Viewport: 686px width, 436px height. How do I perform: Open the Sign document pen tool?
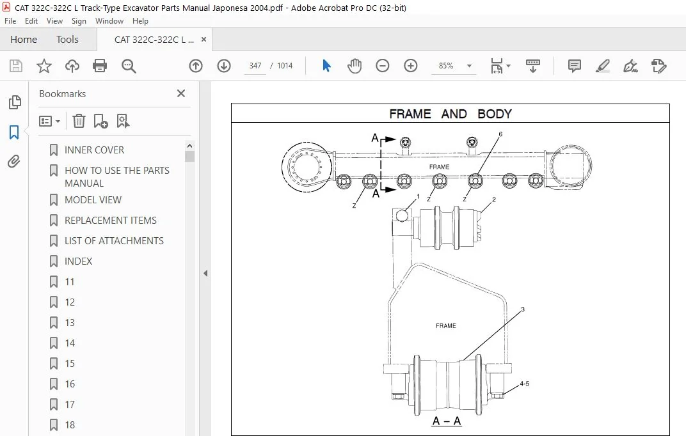(630, 66)
